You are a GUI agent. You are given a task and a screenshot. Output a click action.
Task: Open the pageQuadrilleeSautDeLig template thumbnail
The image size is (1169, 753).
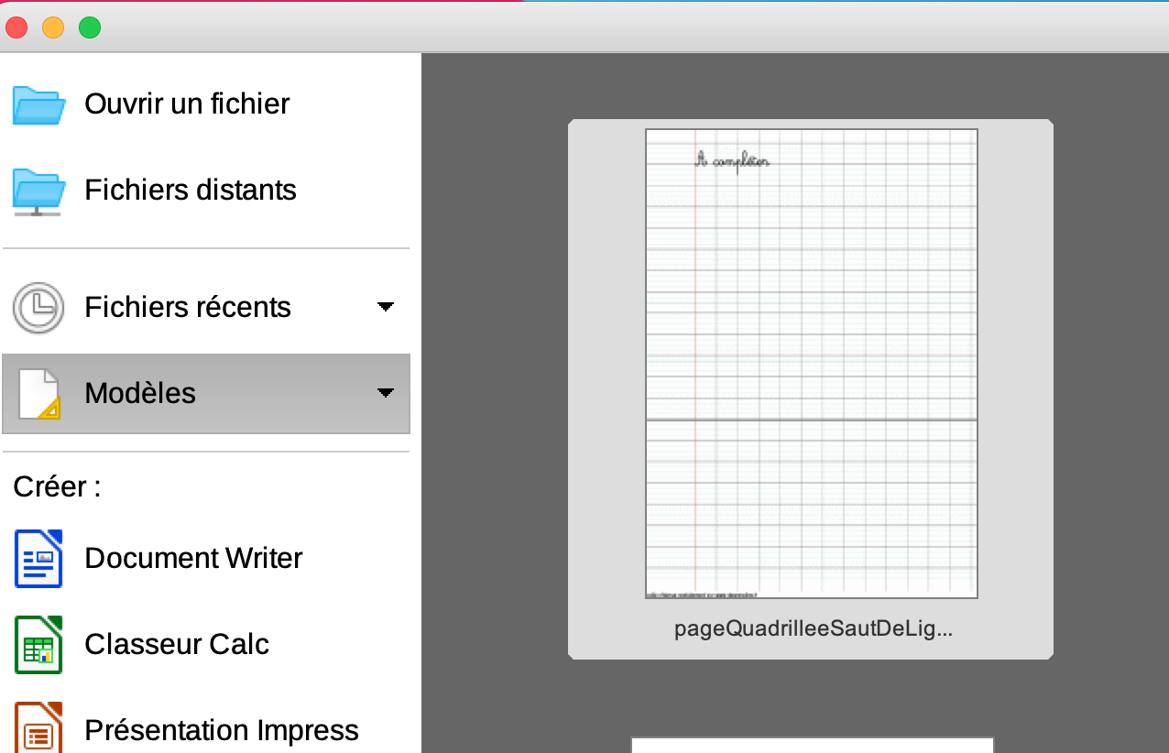tap(811, 363)
